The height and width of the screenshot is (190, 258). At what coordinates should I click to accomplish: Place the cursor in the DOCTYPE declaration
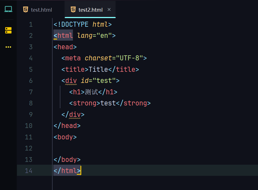coord(75,24)
